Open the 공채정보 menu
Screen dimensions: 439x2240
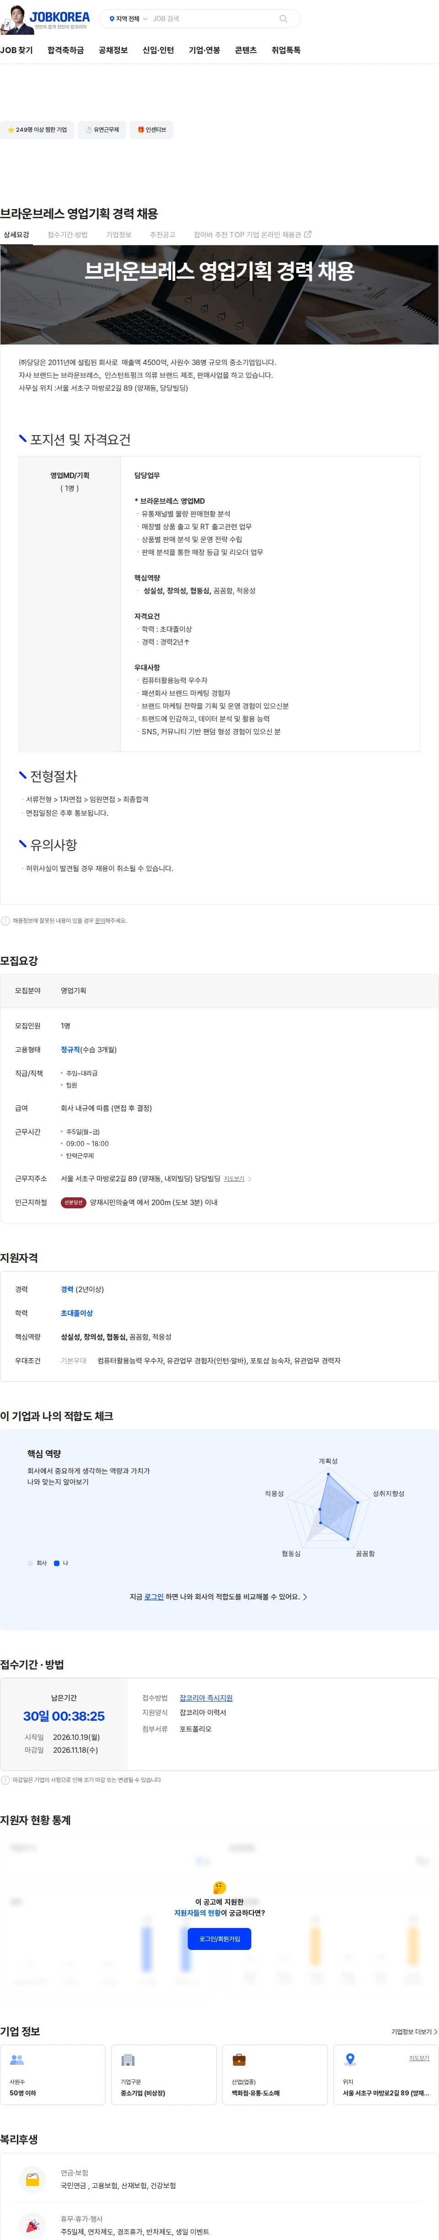pyautogui.click(x=113, y=50)
